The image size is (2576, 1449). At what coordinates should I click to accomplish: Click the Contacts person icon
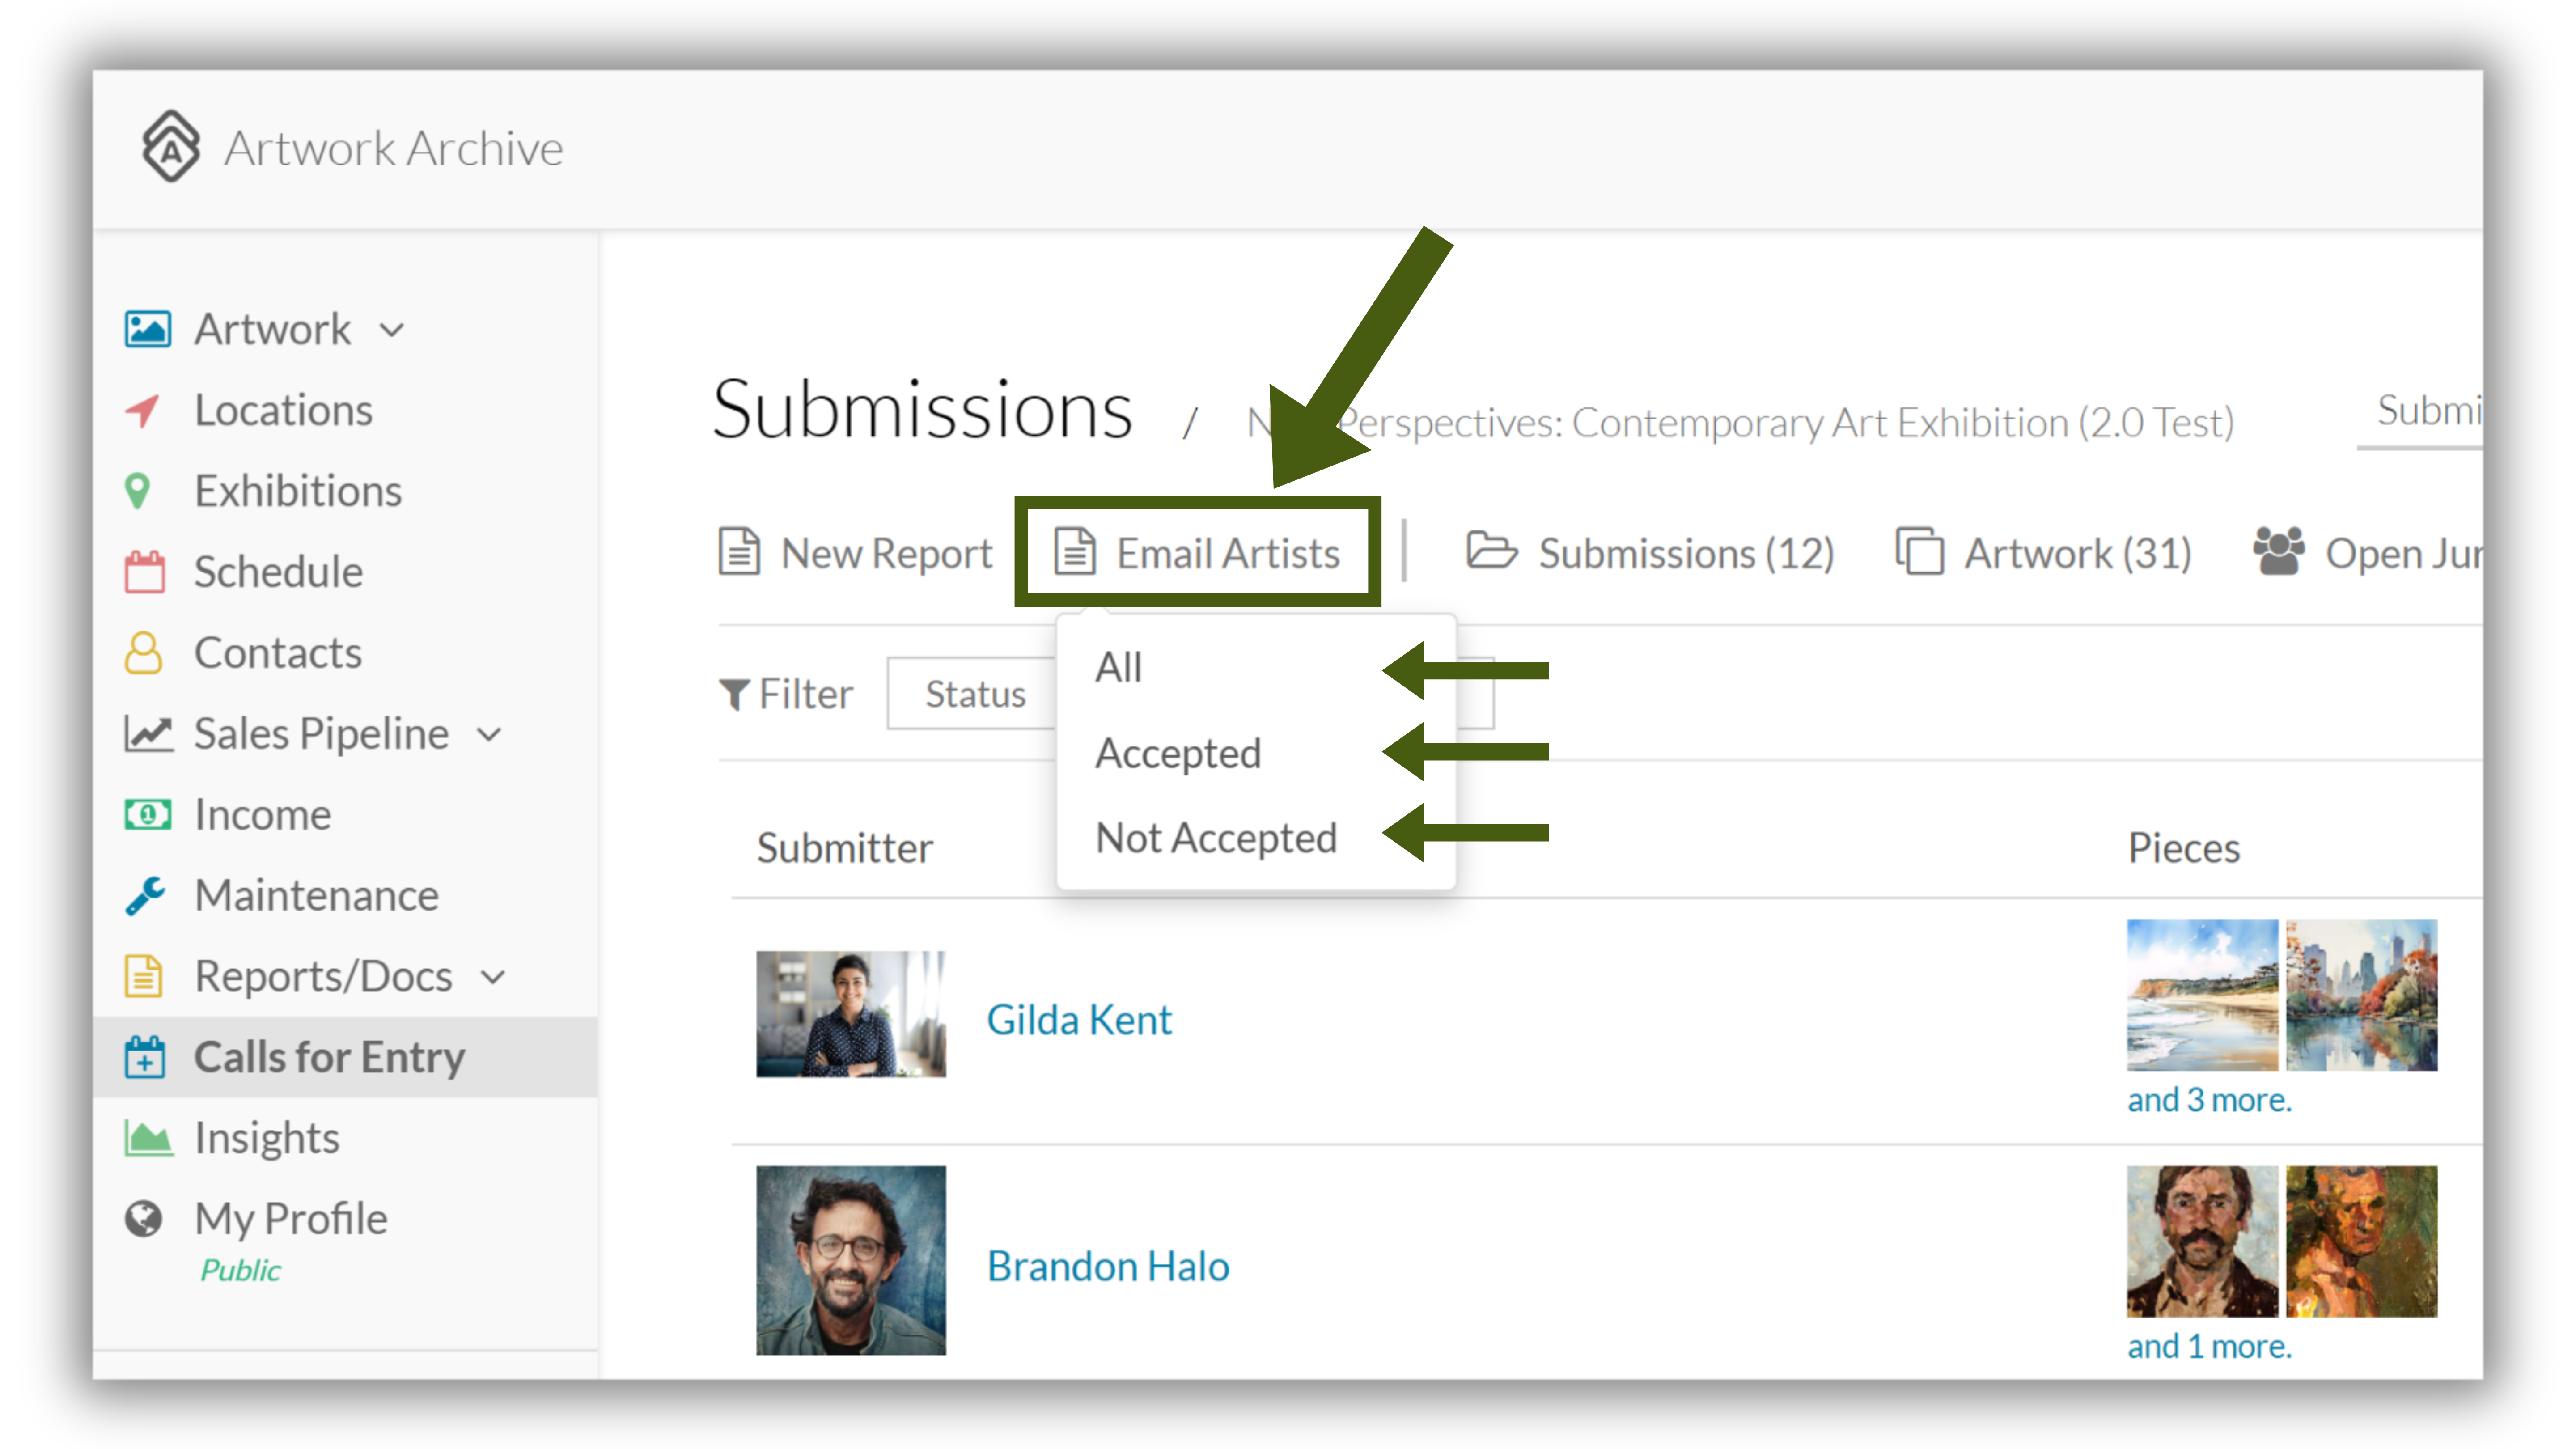143,653
